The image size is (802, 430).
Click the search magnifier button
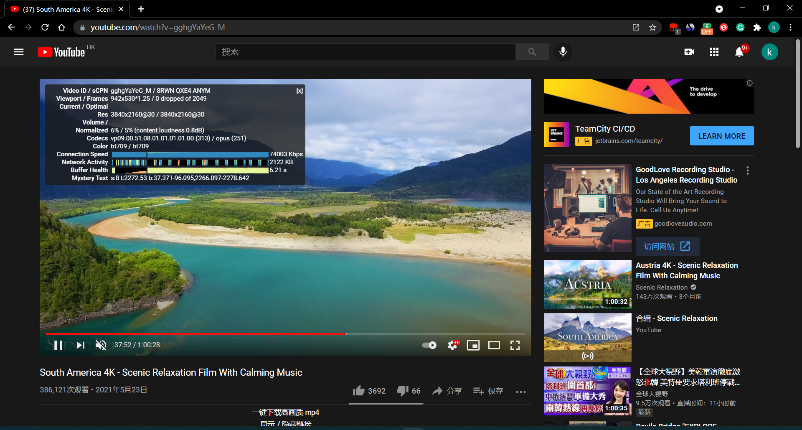coord(532,52)
